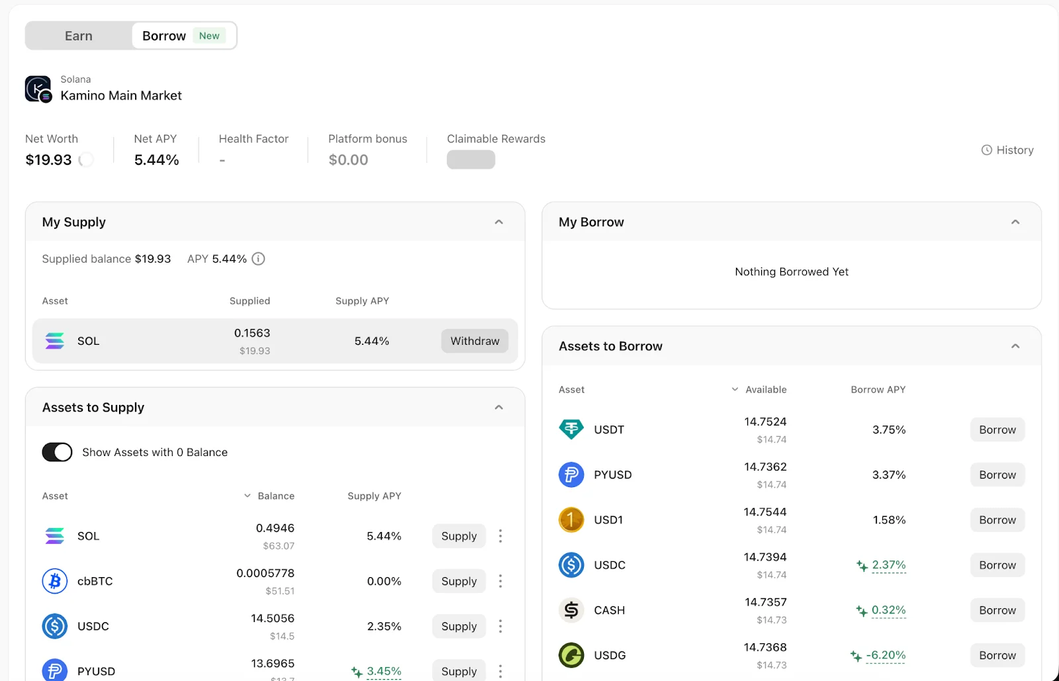Click the USD1 token icon

pyautogui.click(x=571, y=520)
